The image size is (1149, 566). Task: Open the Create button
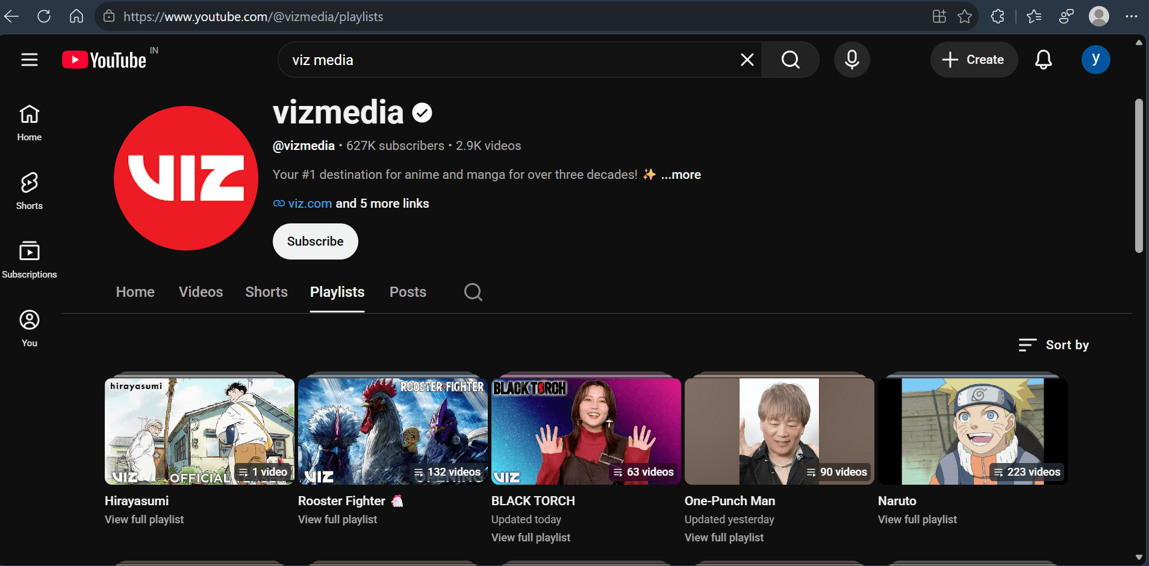pos(974,60)
